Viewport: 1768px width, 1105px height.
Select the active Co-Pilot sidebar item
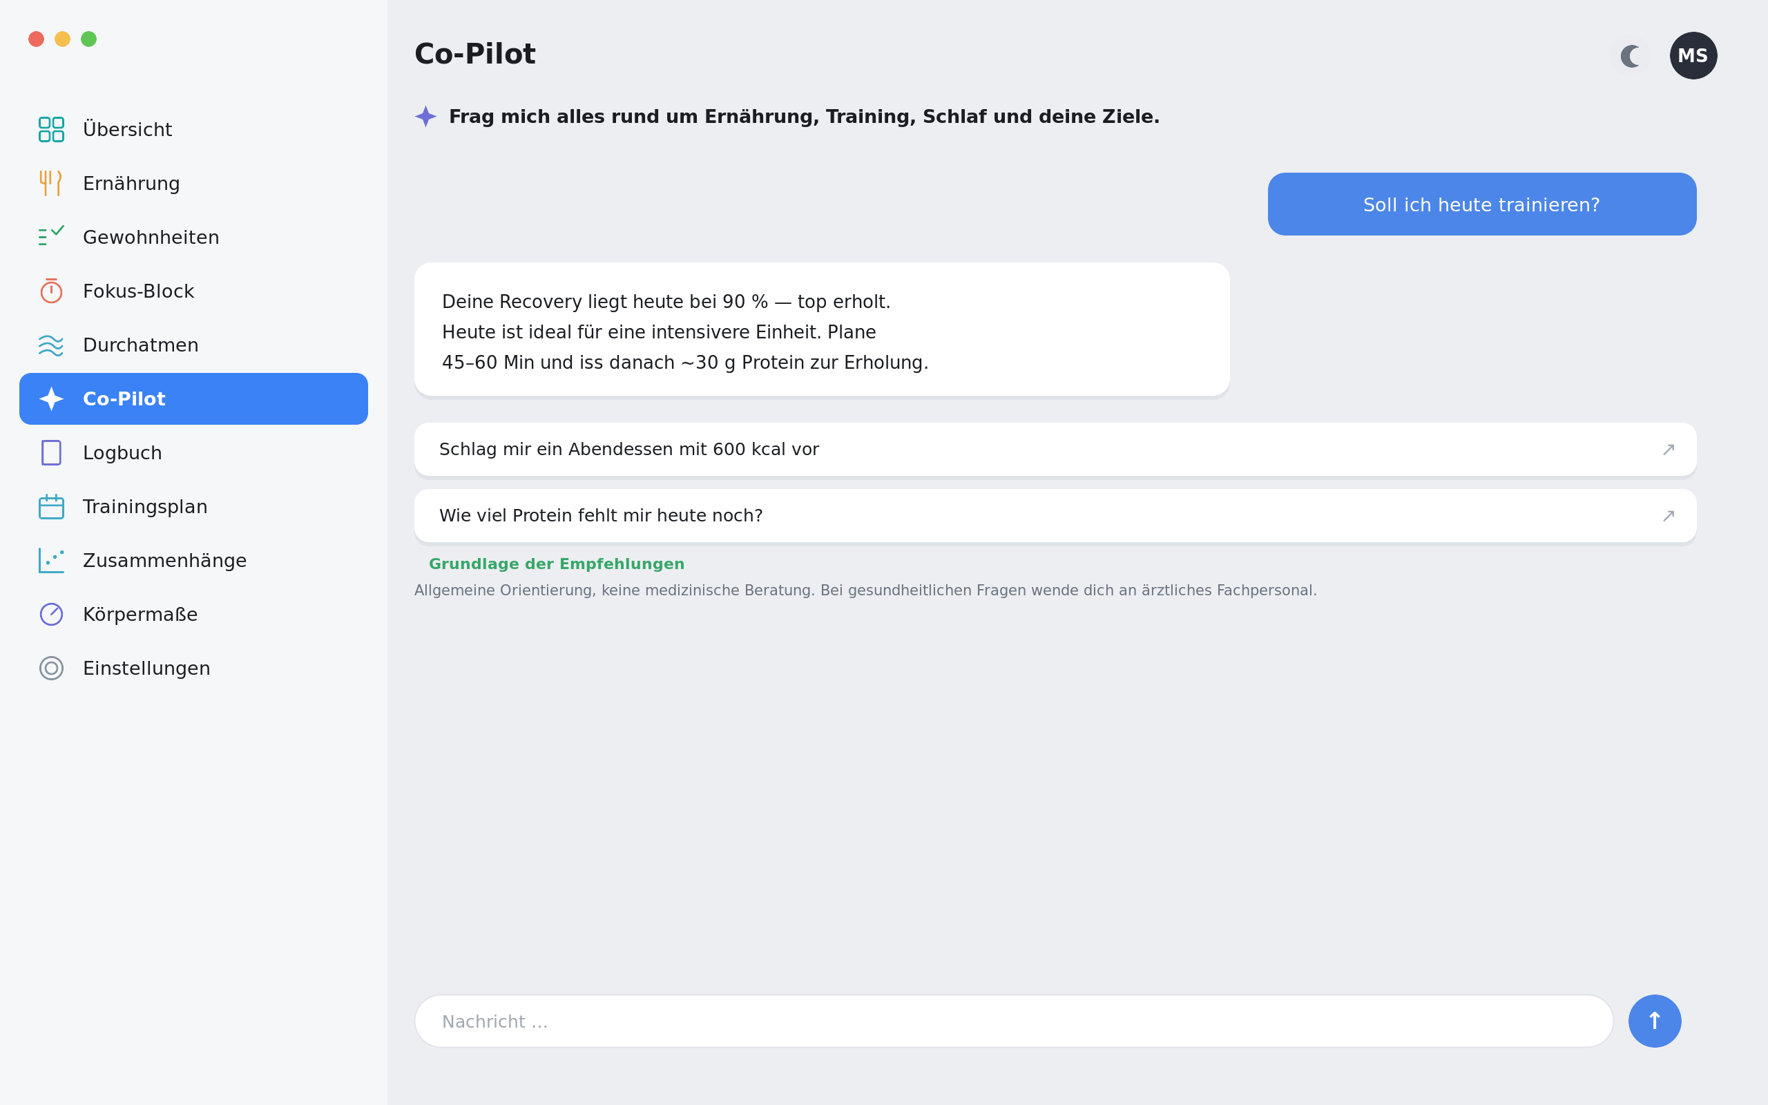pos(193,399)
